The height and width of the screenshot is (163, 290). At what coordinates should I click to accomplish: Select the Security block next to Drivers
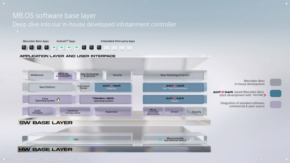click(196, 112)
